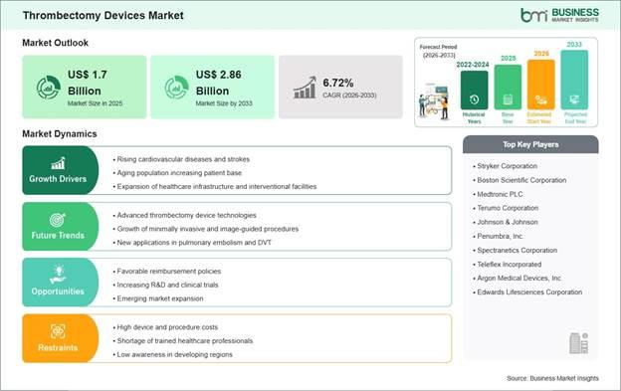Click the pie chart icon beside US$ 2.86 Billion
The width and height of the screenshot is (621, 391).
(176, 88)
